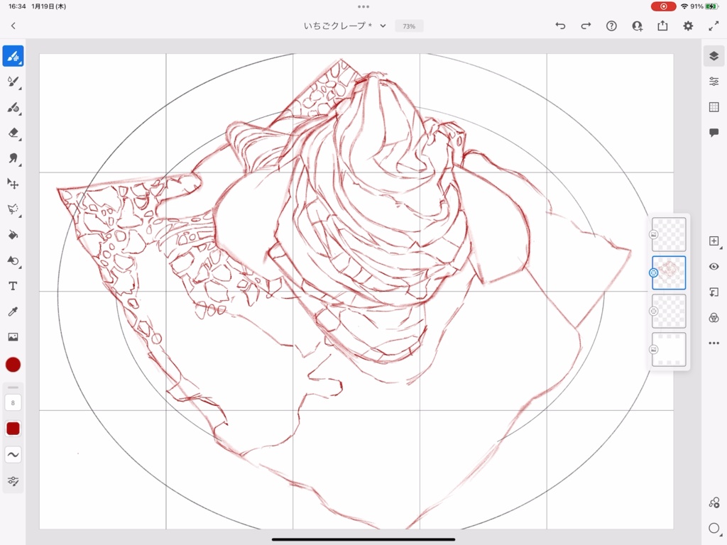The height and width of the screenshot is (545, 727).
Task: Tap the top layer's type badge
Action: coord(654,234)
